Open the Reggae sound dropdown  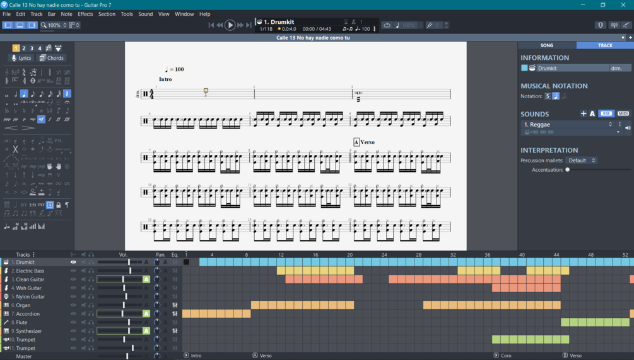click(568, 125)
